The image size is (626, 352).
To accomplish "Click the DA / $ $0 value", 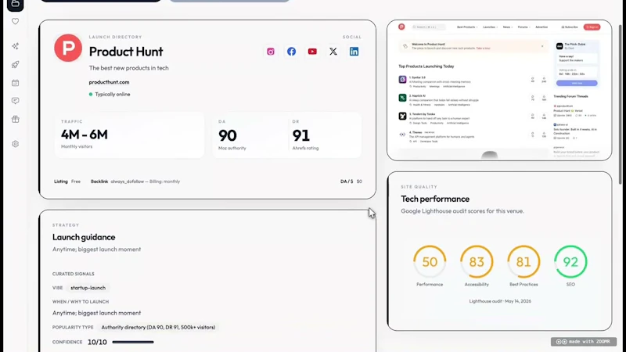I will pyautogui.click(x=351, y=181).
